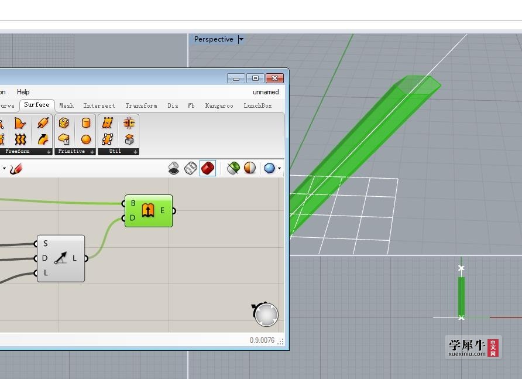Select the Cylinder primitive icon
Image resolution: width=522 pixels, height=379 pixels.
86,123
